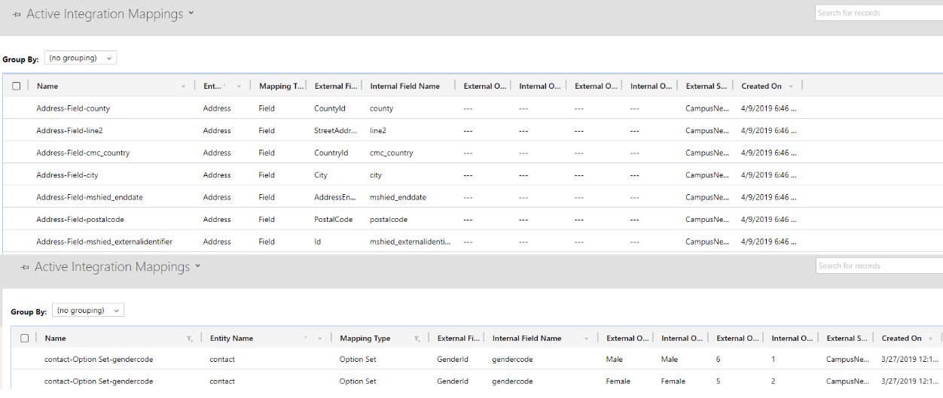Click the bottom Created On column header
The width and height of the screenshot is (943, 398).
[901, 339]
